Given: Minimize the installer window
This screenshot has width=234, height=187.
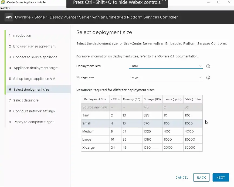Looking at the screenshot, I should click(x=208, y=2).
